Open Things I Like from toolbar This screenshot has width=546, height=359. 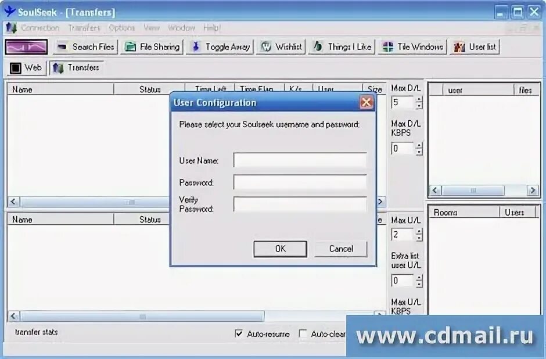click(x=342, y=46)
